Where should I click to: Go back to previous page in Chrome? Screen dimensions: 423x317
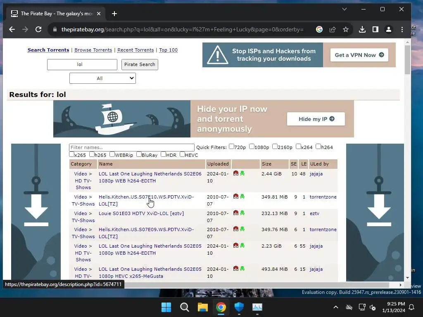pyautogui.click(x=12, y=29)
